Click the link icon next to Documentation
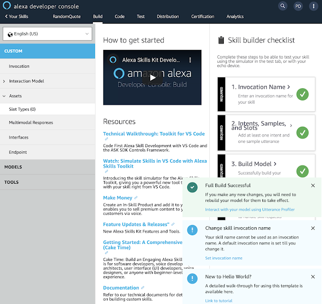This screenshot has height=304, width=322. click(143, 288)
